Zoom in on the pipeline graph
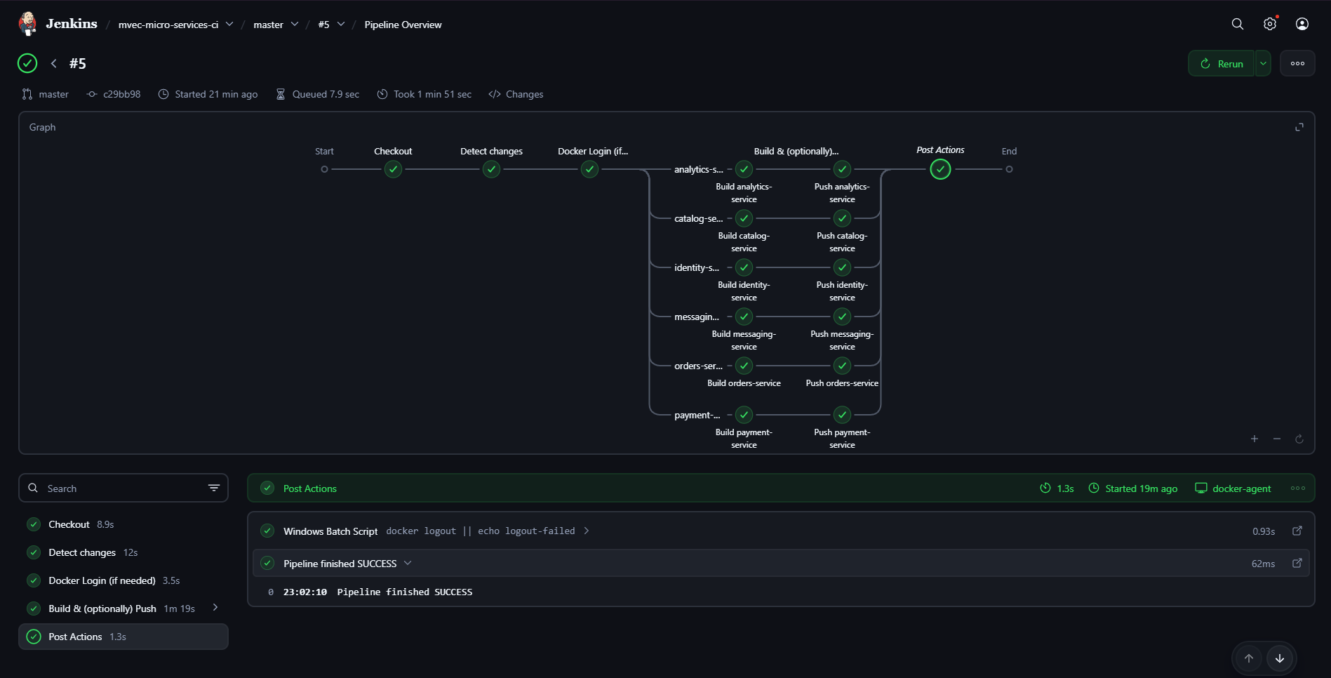 [1255, 439]
